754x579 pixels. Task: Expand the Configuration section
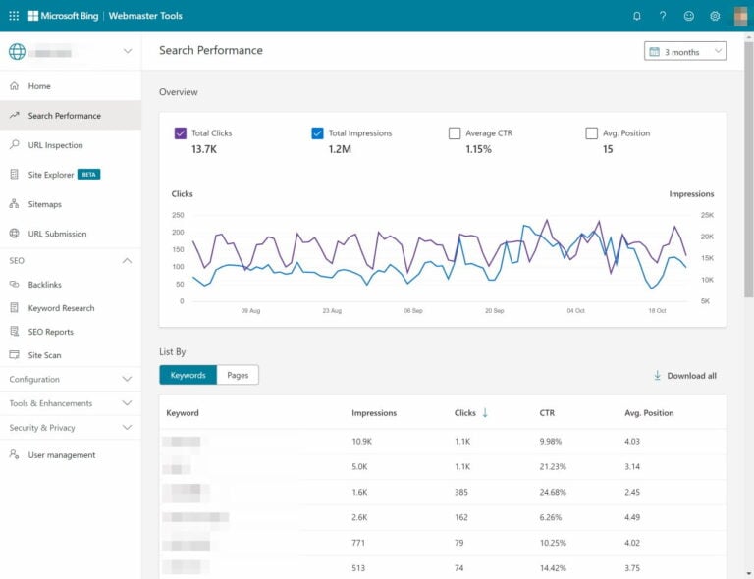pos(127,379)
